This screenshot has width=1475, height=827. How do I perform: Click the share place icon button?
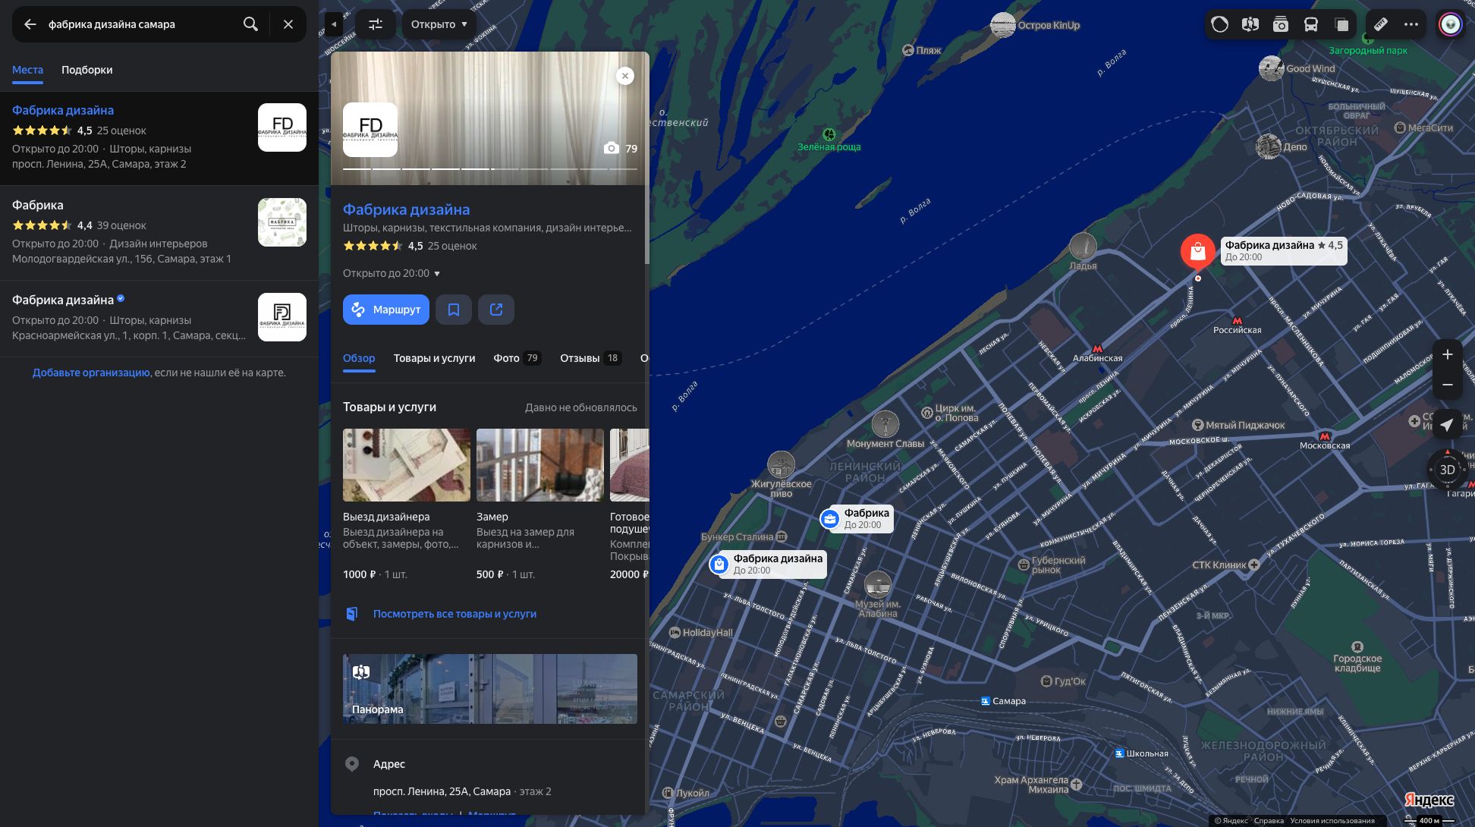[496, 310]
